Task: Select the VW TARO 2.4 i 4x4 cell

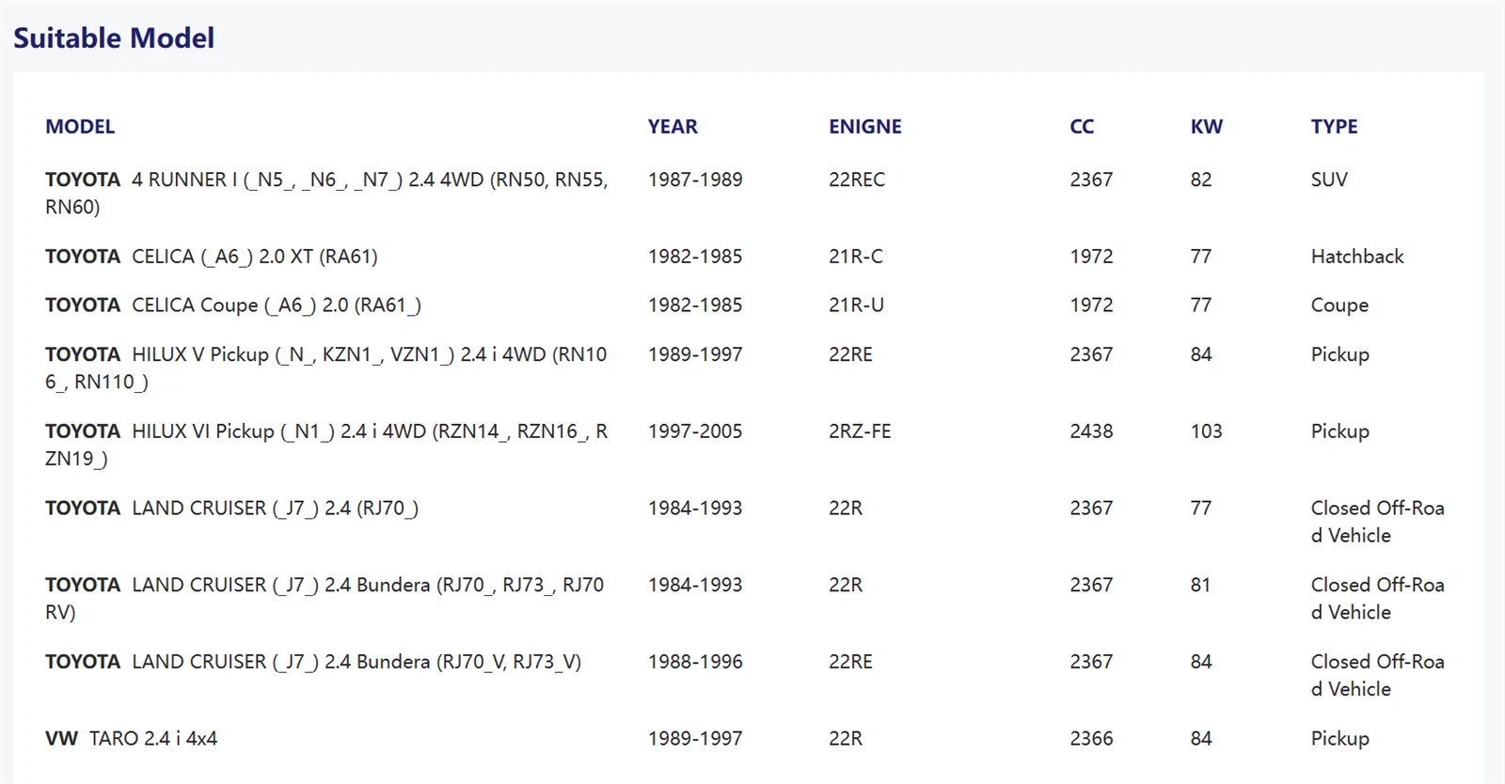Action: (131, 739)
